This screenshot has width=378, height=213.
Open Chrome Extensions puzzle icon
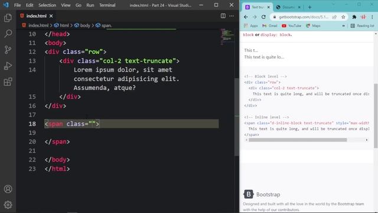coord(354,17)
